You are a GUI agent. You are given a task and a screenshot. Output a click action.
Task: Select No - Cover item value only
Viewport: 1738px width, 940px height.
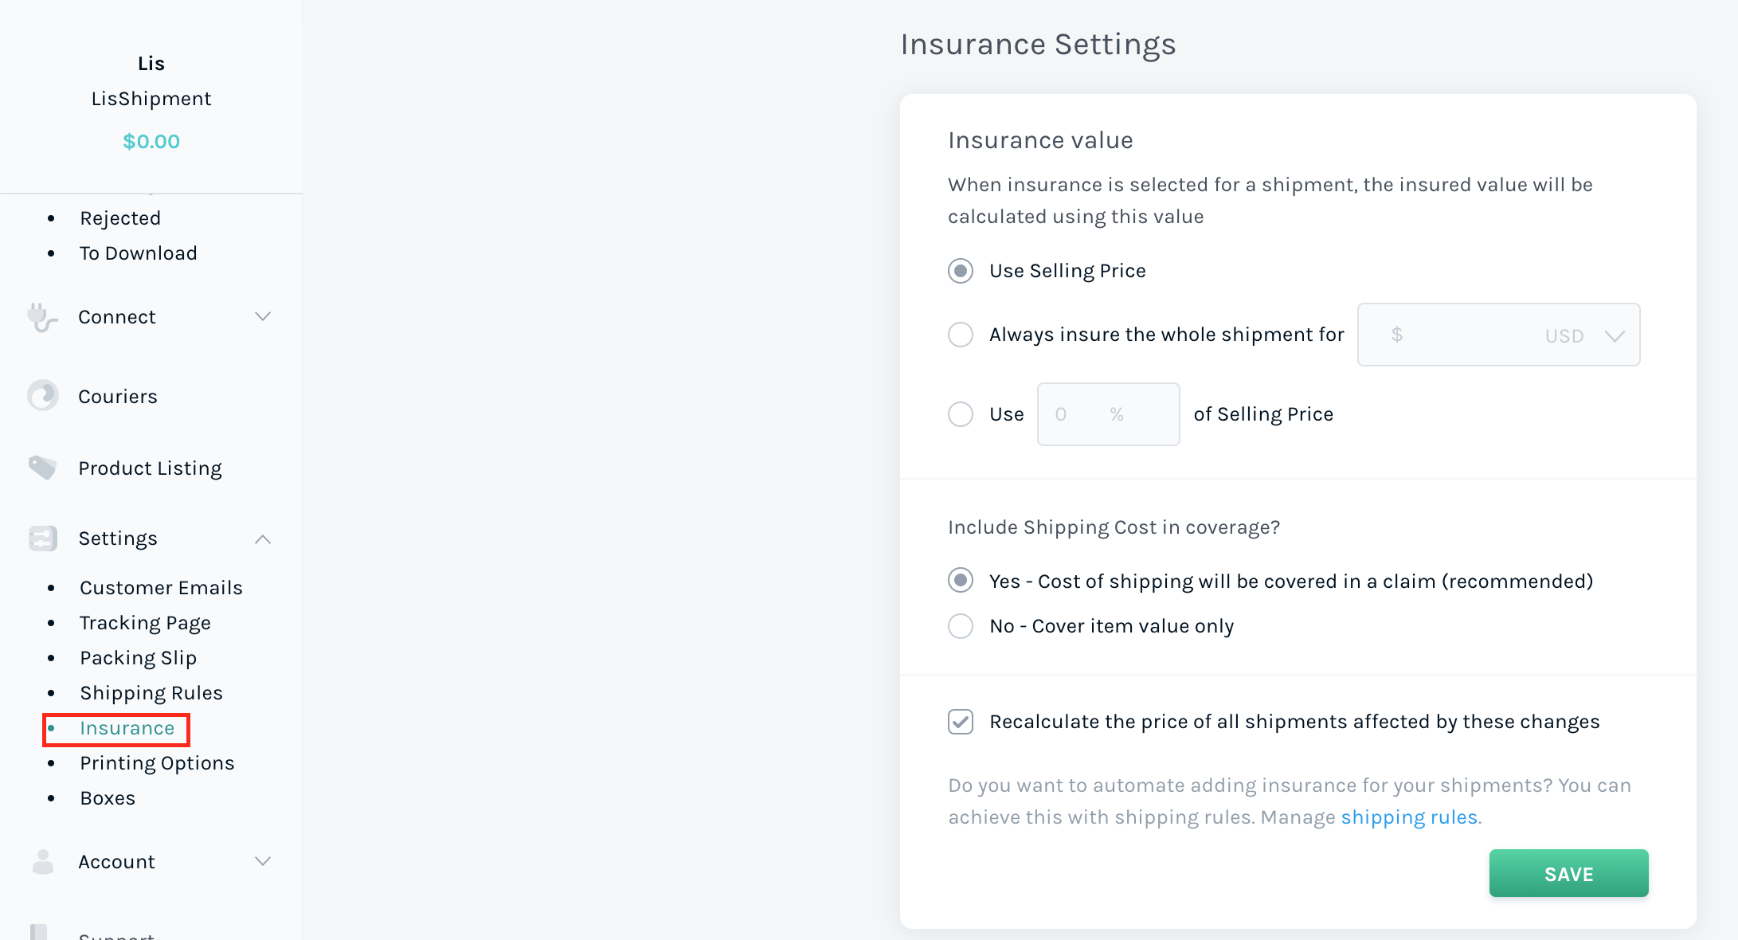(961, 626)
